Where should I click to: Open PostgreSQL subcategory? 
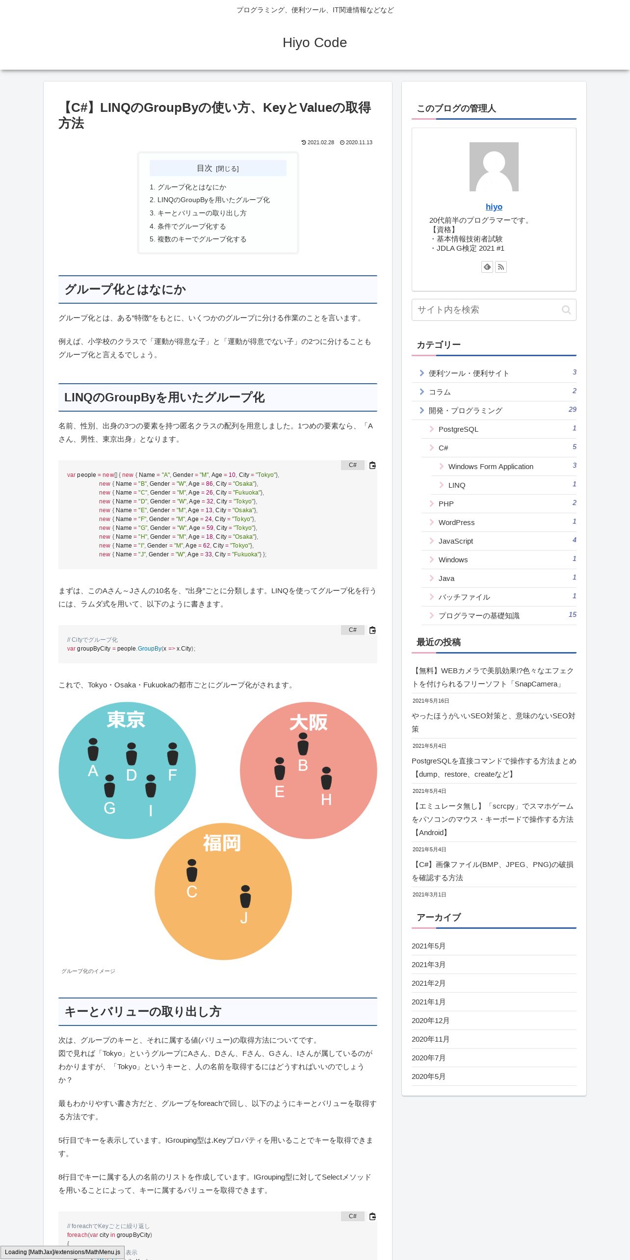point(499,429)
